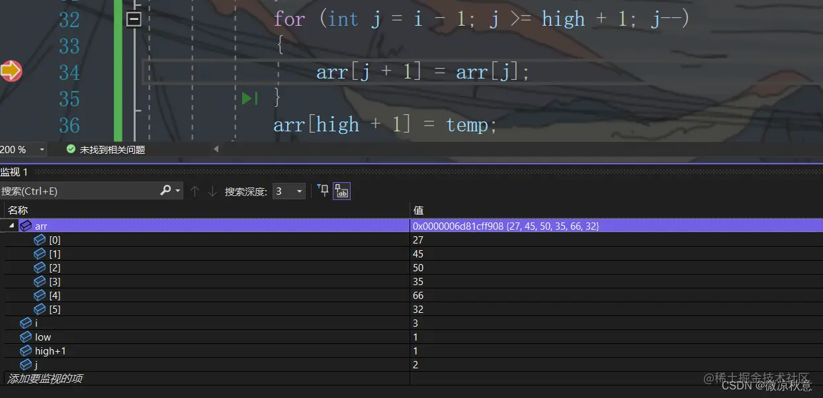Click the cube icon beside [4]
Screen dimensions: 823x398
40,296
